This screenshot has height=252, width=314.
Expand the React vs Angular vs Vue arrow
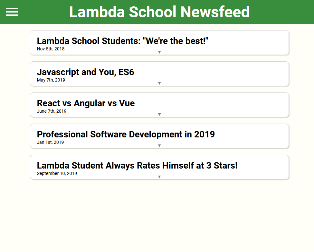click(159, 114)
